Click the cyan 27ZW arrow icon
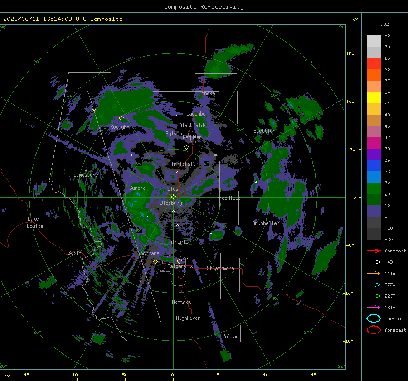Screen dimensions: 408x381 (x=374, y=285)
